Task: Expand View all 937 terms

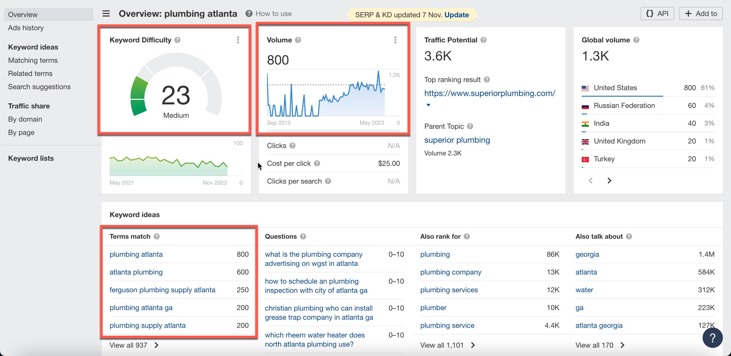Action: coord(134,345)
